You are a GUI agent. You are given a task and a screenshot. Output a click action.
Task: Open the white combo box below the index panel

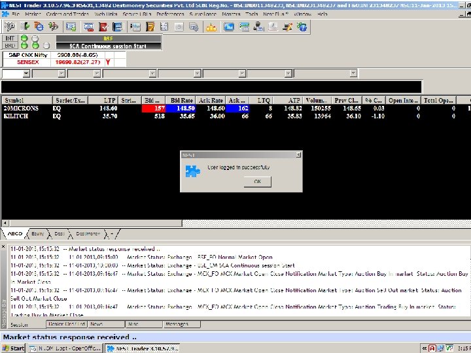click(16, 73)
